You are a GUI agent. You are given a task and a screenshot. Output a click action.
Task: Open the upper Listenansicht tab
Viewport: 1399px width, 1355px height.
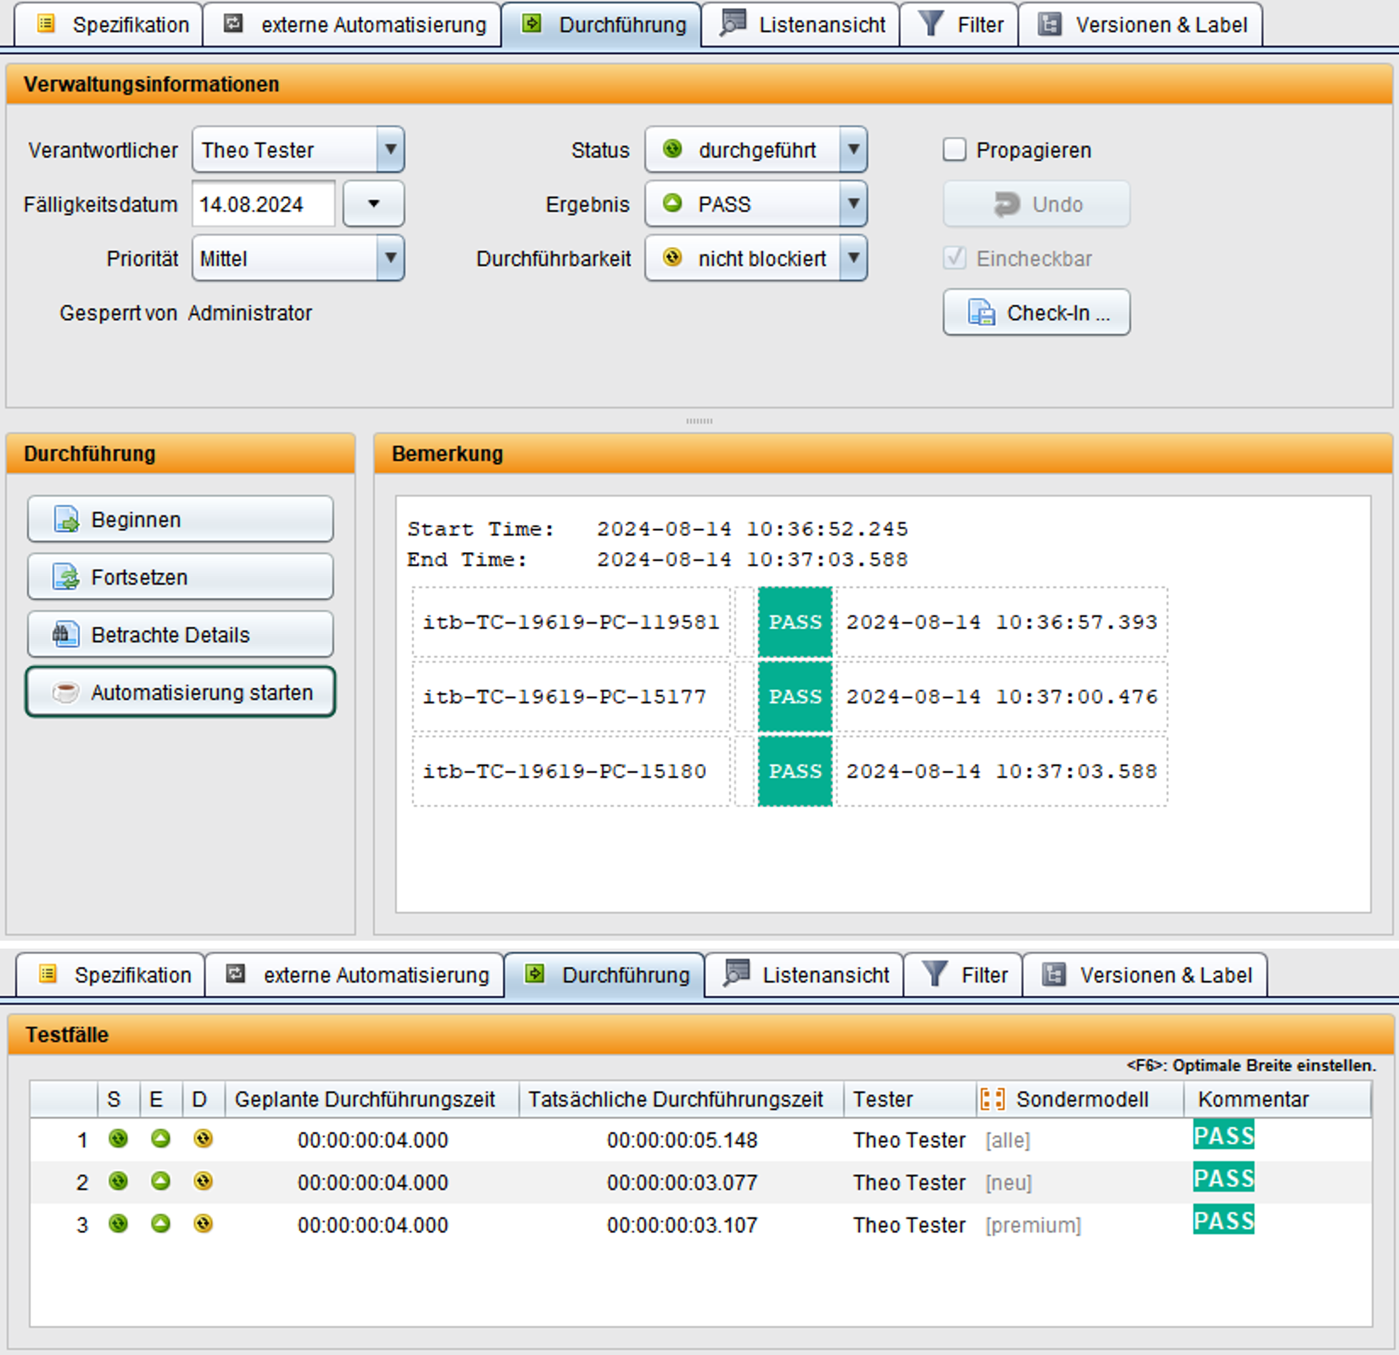(x=800, y=25)
